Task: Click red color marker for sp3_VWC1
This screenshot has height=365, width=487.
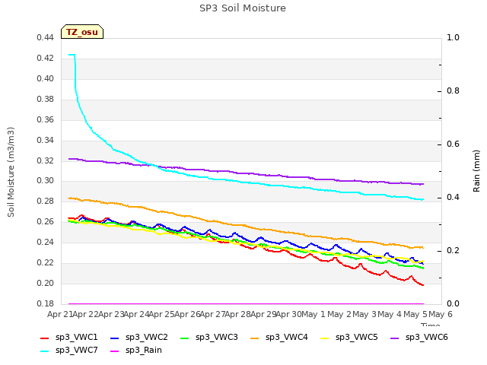Action: pos(45,338)
